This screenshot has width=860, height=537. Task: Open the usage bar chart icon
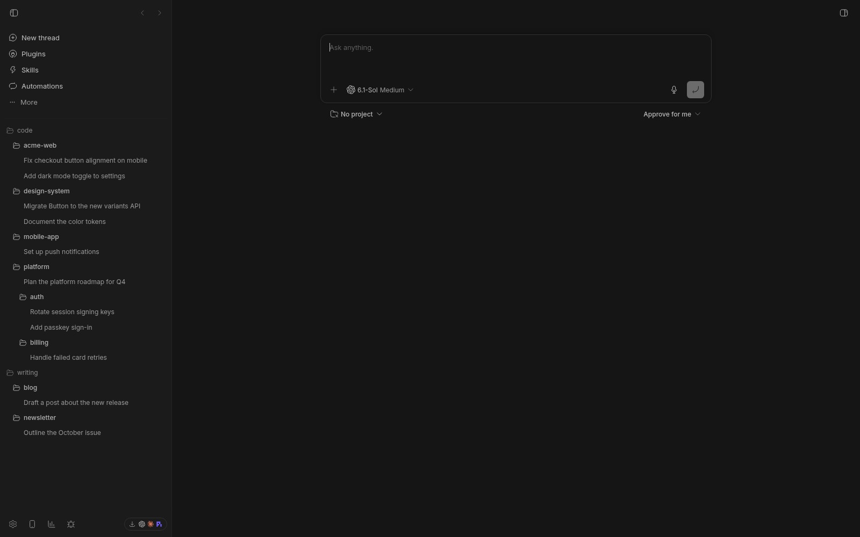[x=52, y=524]
